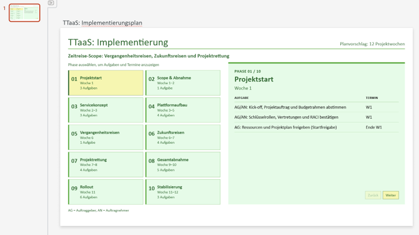
Task: Open phase 02 Scope & Abnahme card
Action: 183,83
